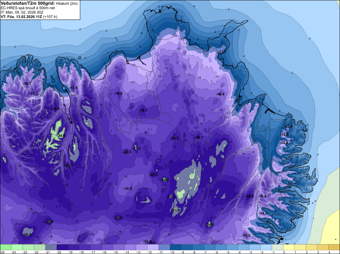Click the legend swatch starting at 2
Image resolution: width=340 pixels, height=254 pixels.
311,248
